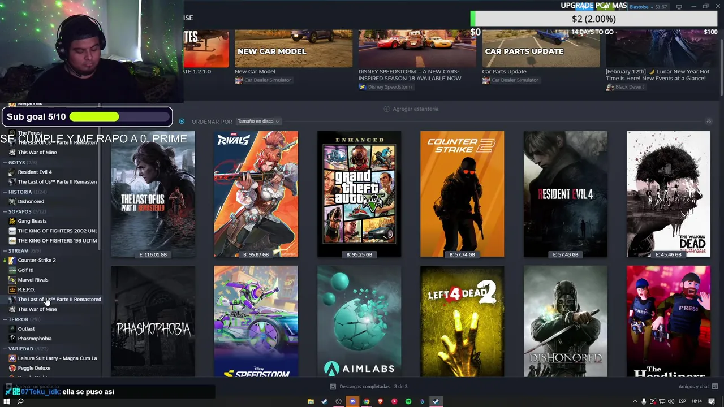
Task: Click the Leisure Suit Larry sidebar icon
Action: click(x=12, y=358)
